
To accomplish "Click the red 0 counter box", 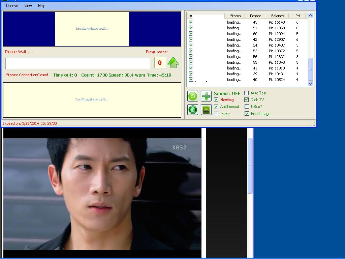I will [x=160, y=63].
